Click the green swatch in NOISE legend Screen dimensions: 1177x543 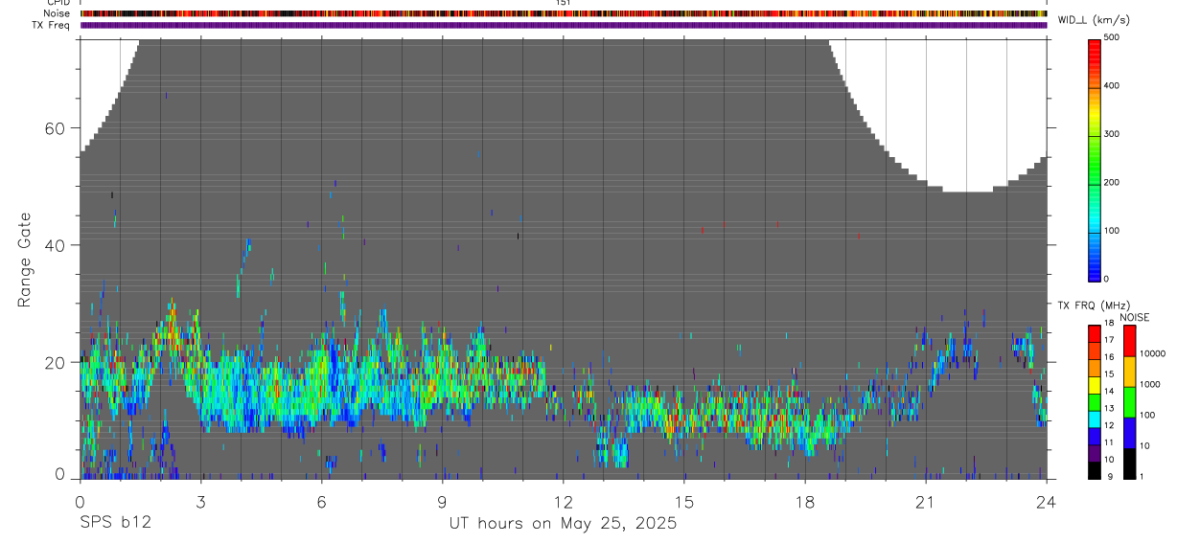tap(1129, 402)
